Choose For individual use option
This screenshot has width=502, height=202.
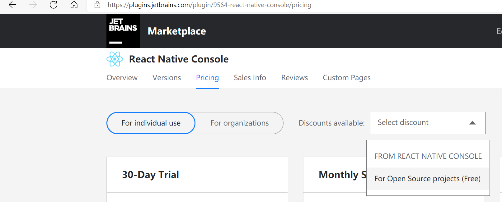[151, 123]
